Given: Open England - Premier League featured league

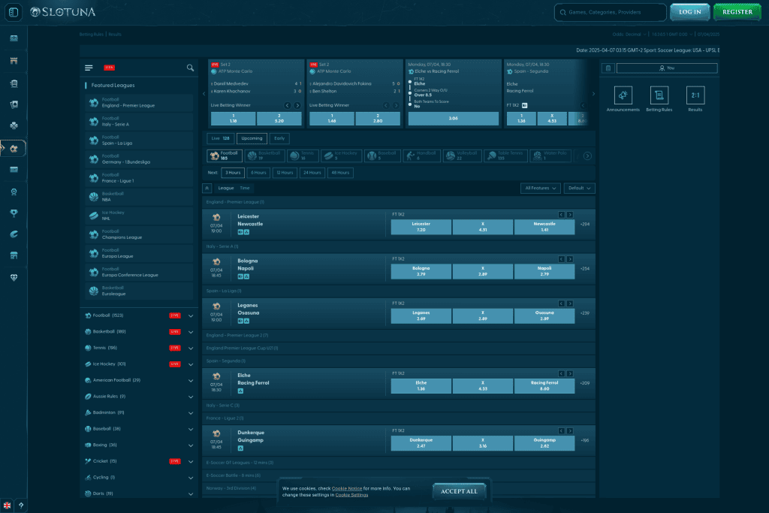Looking at the screenshot, I should [x=139, y=102].
